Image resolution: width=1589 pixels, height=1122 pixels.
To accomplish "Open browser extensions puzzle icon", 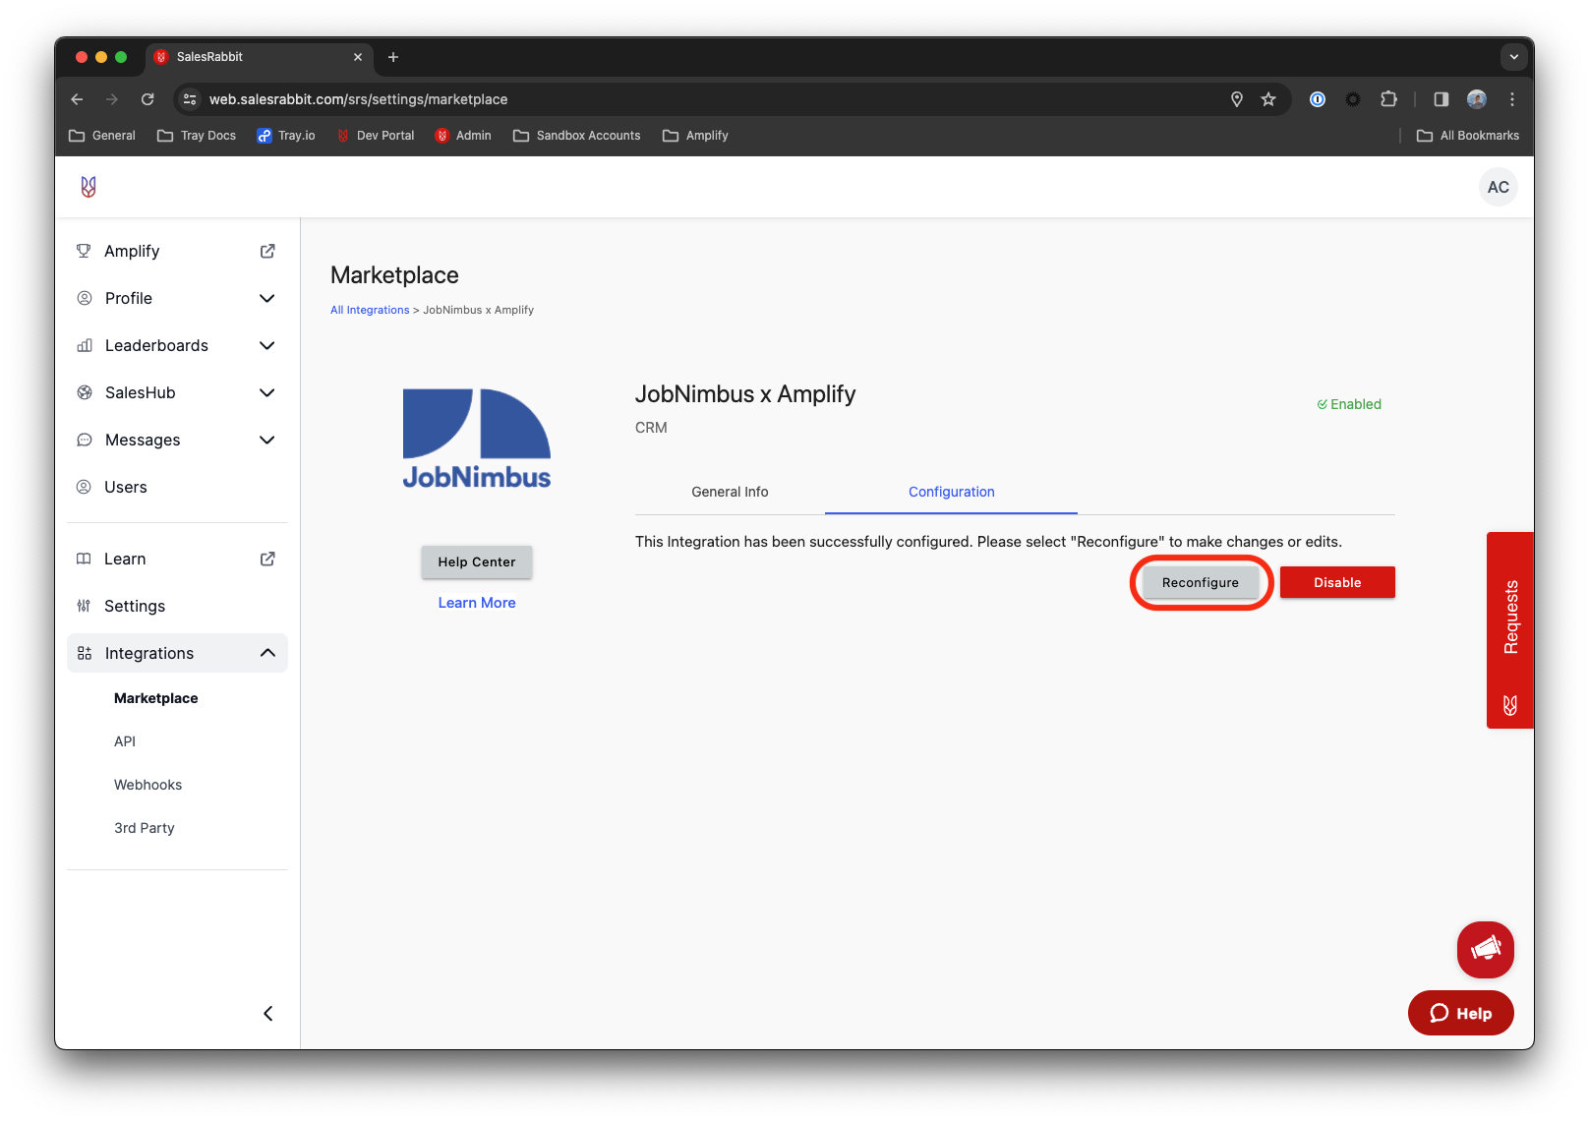I will pyautogui.click(x=1388, y=99).
